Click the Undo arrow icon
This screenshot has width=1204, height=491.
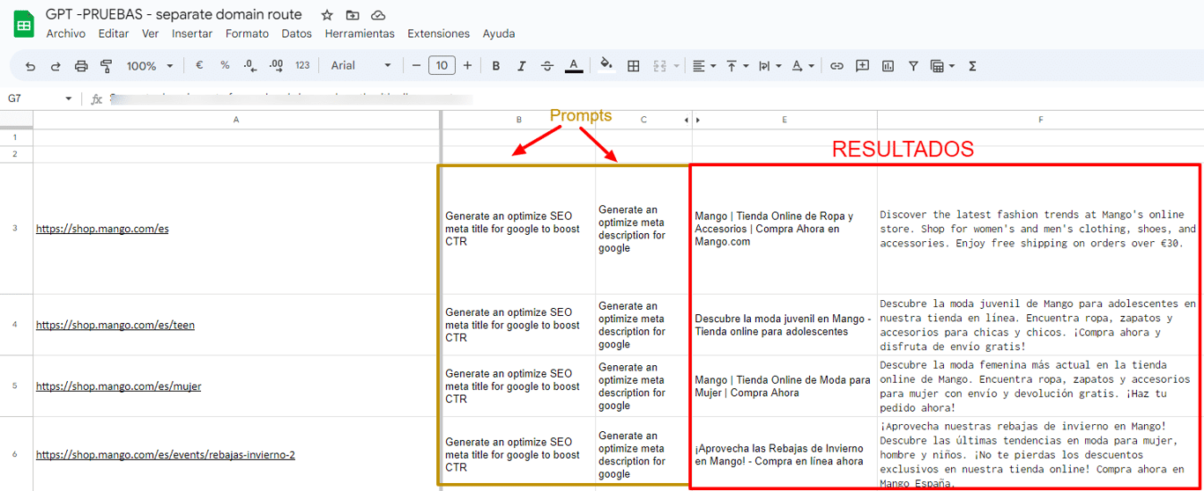[31, 66]
